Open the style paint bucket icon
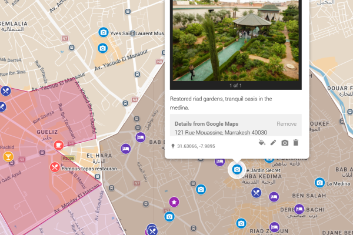The image size is (353, 235). pos(262,143)
